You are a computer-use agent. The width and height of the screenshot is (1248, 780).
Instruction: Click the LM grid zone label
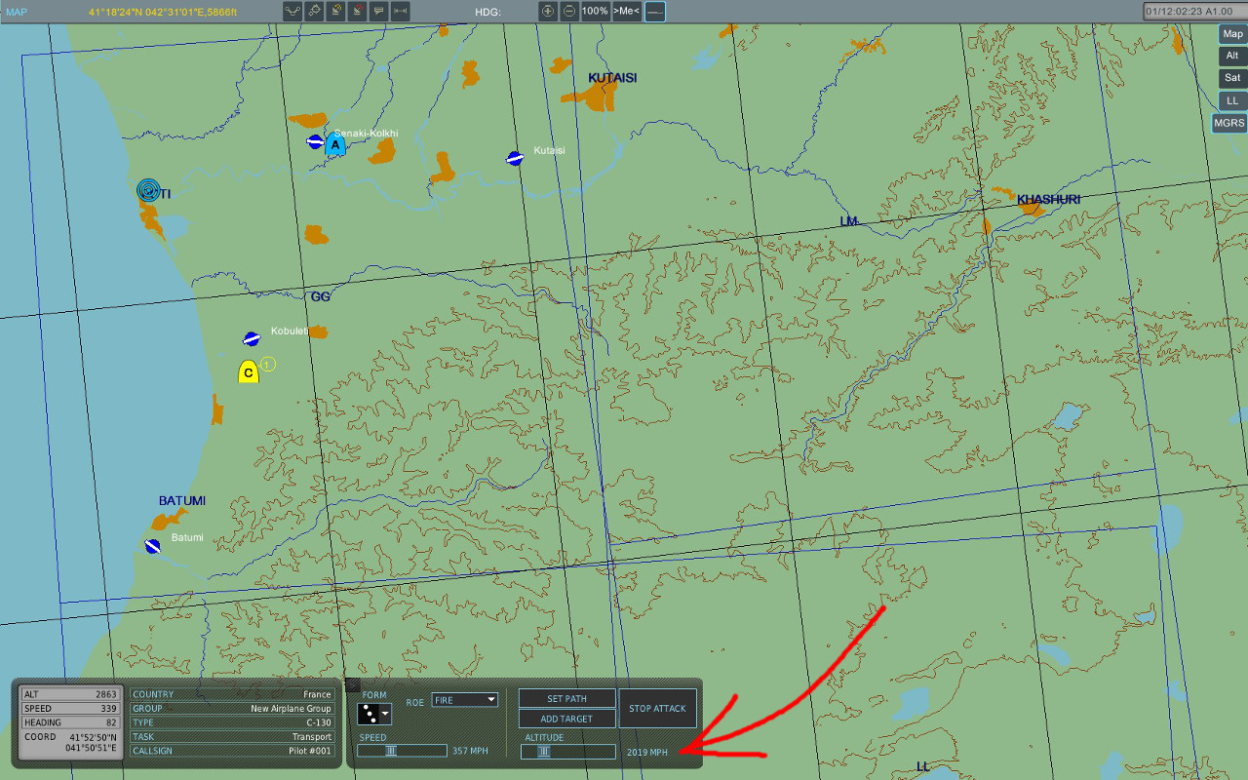tap(849, 222)
